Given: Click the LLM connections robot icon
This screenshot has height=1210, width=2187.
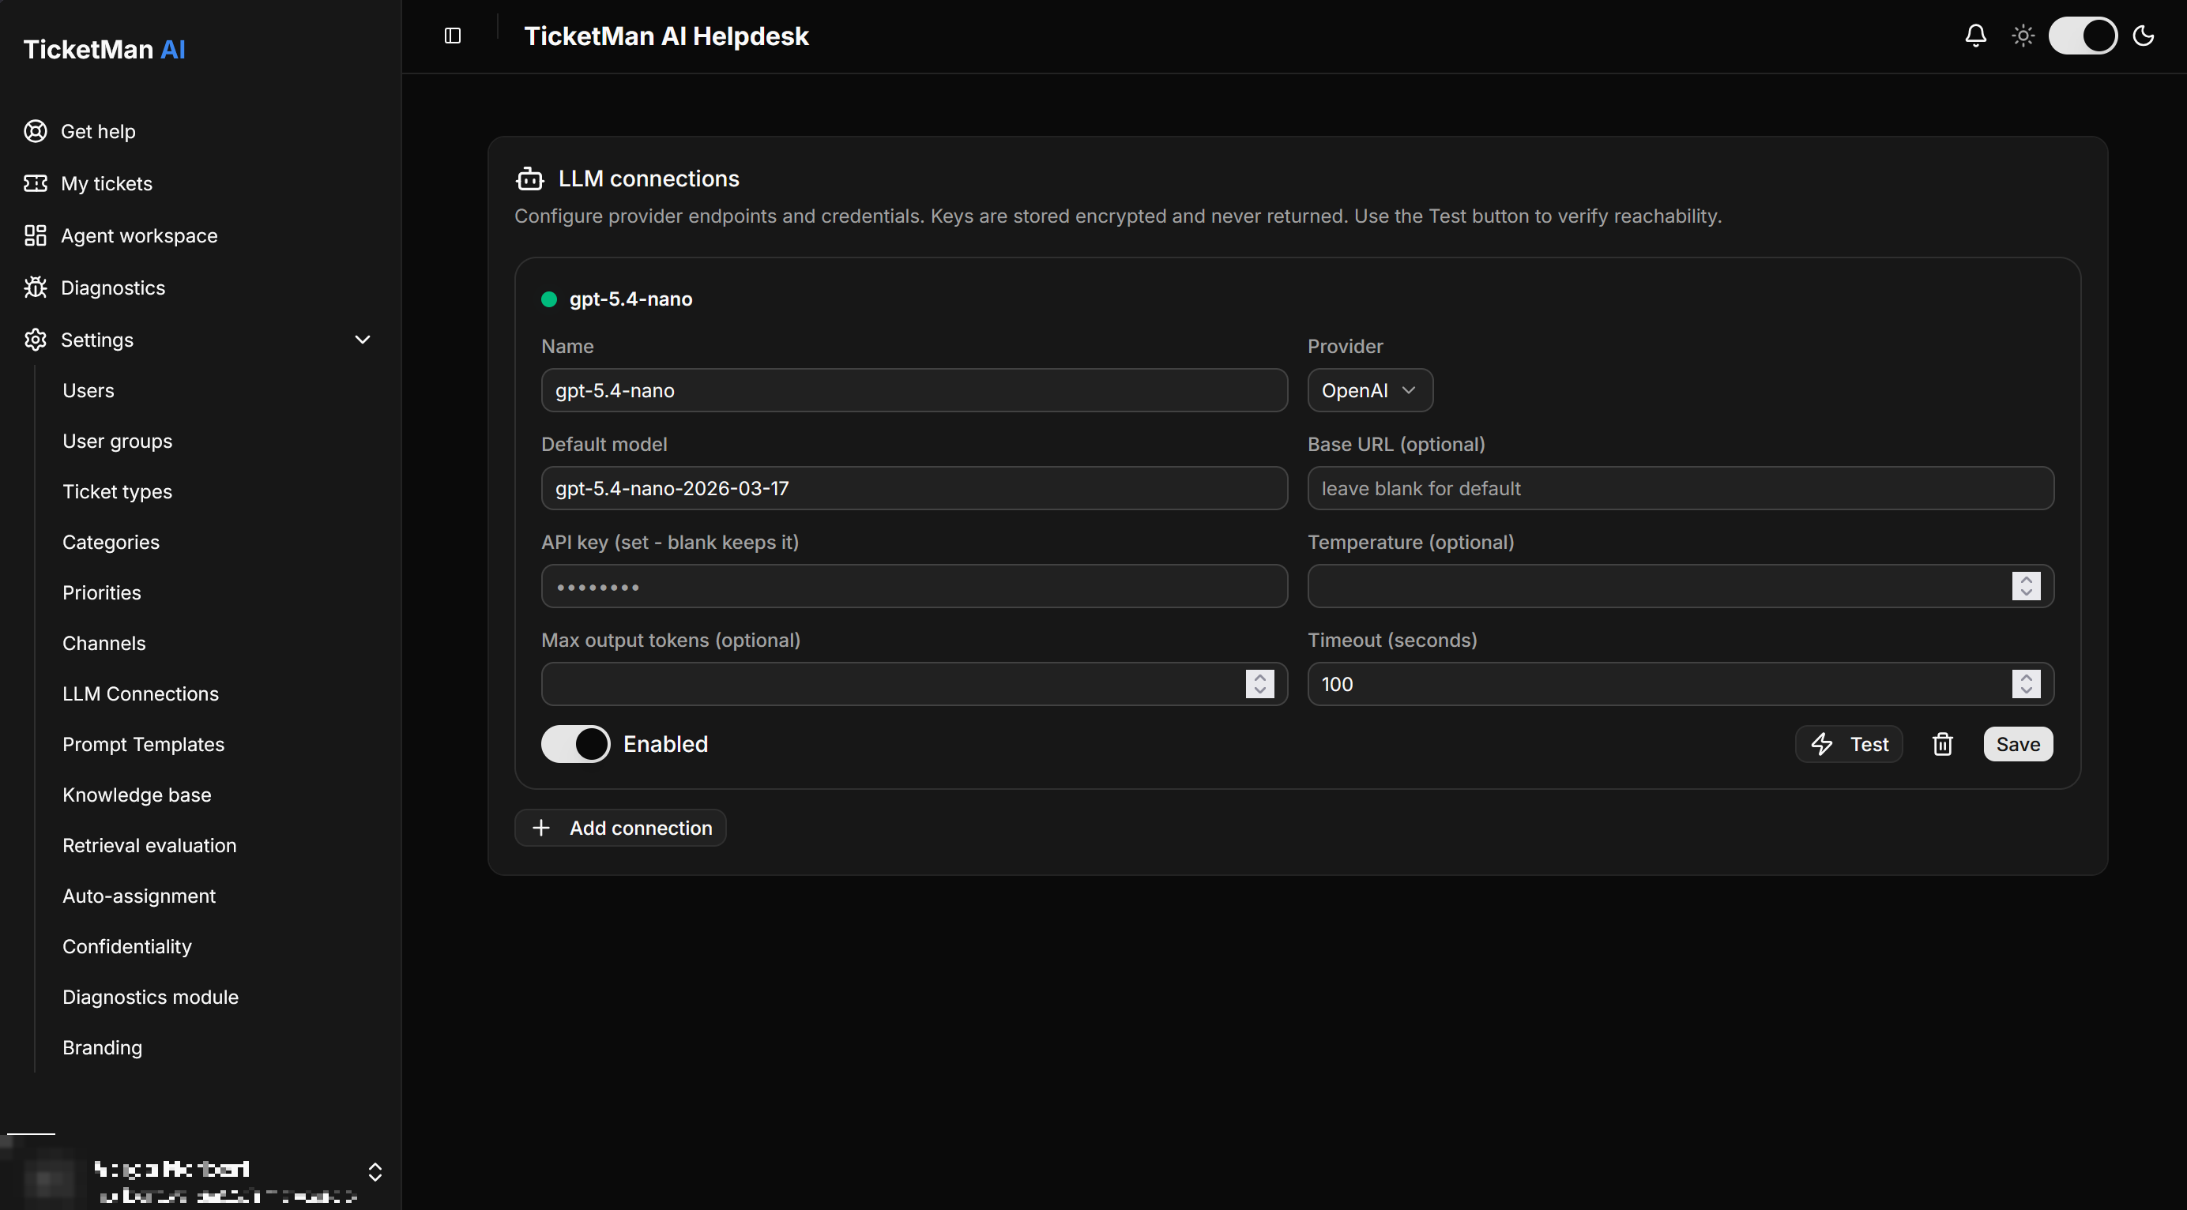Looking at the screenshot, I should click(530, 178).
